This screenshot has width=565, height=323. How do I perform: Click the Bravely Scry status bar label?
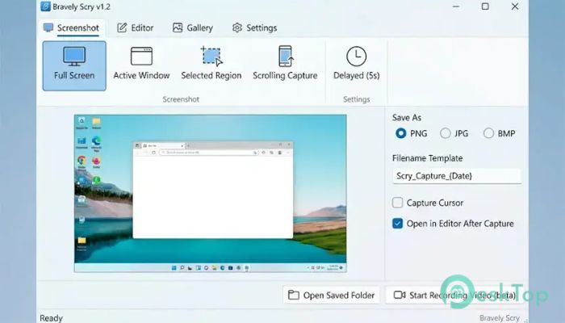click(x=500, y=318)
